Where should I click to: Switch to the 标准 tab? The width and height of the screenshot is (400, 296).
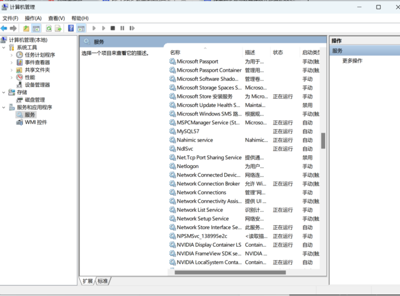click(103, 281)
